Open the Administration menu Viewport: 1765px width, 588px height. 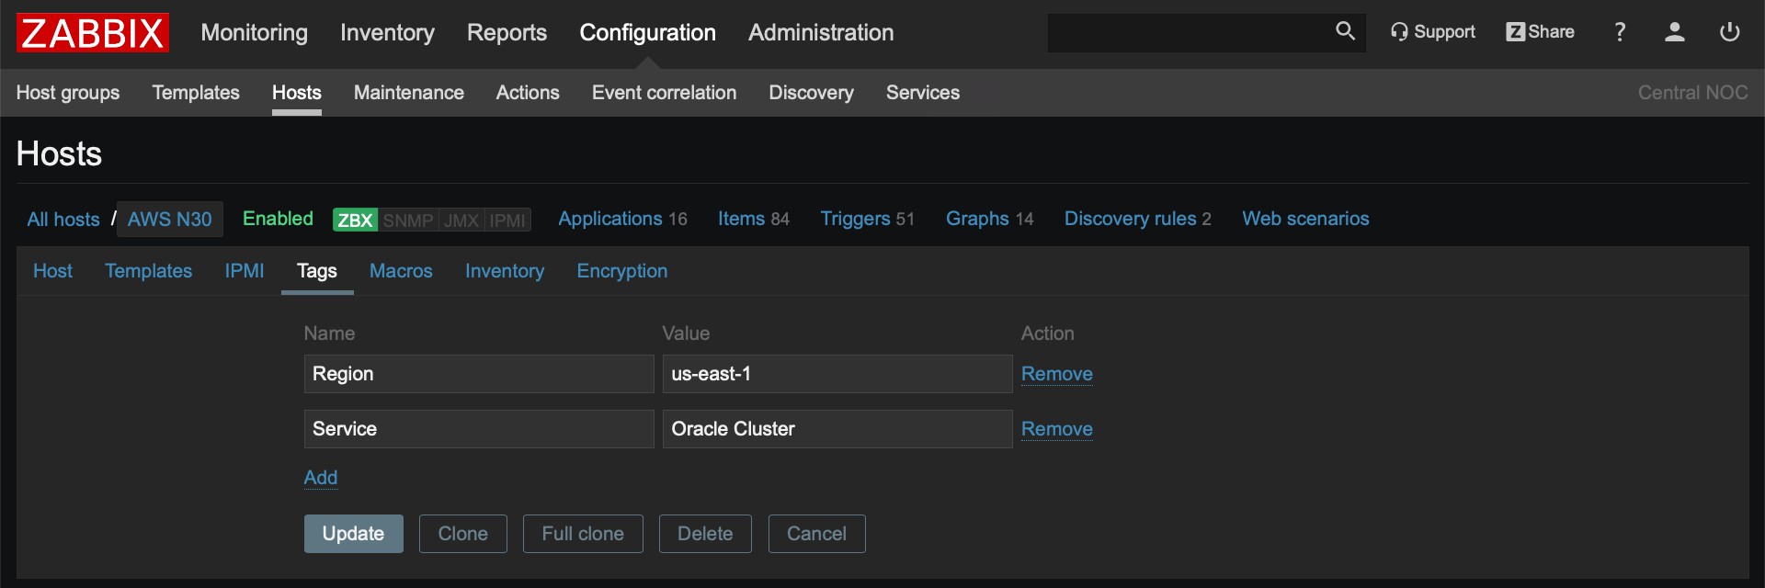pos(821,33)
